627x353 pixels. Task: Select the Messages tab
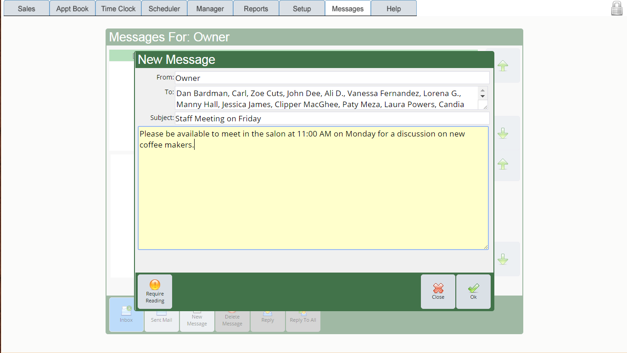click(x=348, y=8)
